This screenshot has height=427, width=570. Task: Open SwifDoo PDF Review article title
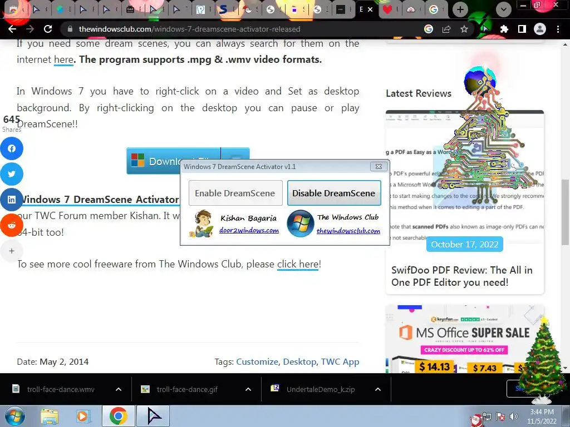tap(461, 276)
